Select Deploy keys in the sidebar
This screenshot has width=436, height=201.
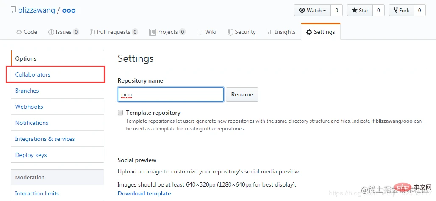(x=31, y=155)
